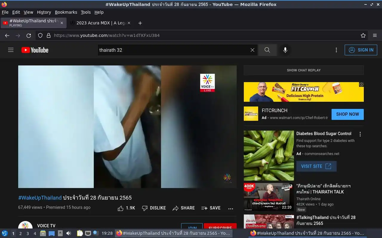Open the VOICE TV channel name
Screen dimensions: 382x238
(x=46, y=226)
